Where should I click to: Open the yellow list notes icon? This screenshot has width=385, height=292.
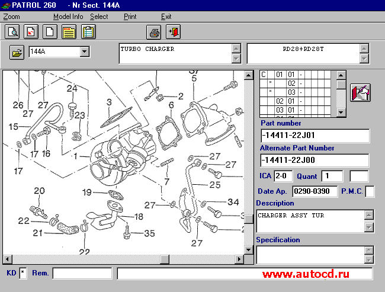pyautogui.click(x=69, y=32)
